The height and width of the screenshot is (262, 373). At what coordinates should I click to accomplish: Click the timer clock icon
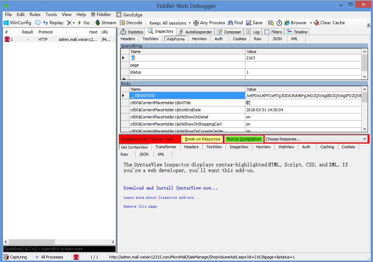tap(279, 23)
